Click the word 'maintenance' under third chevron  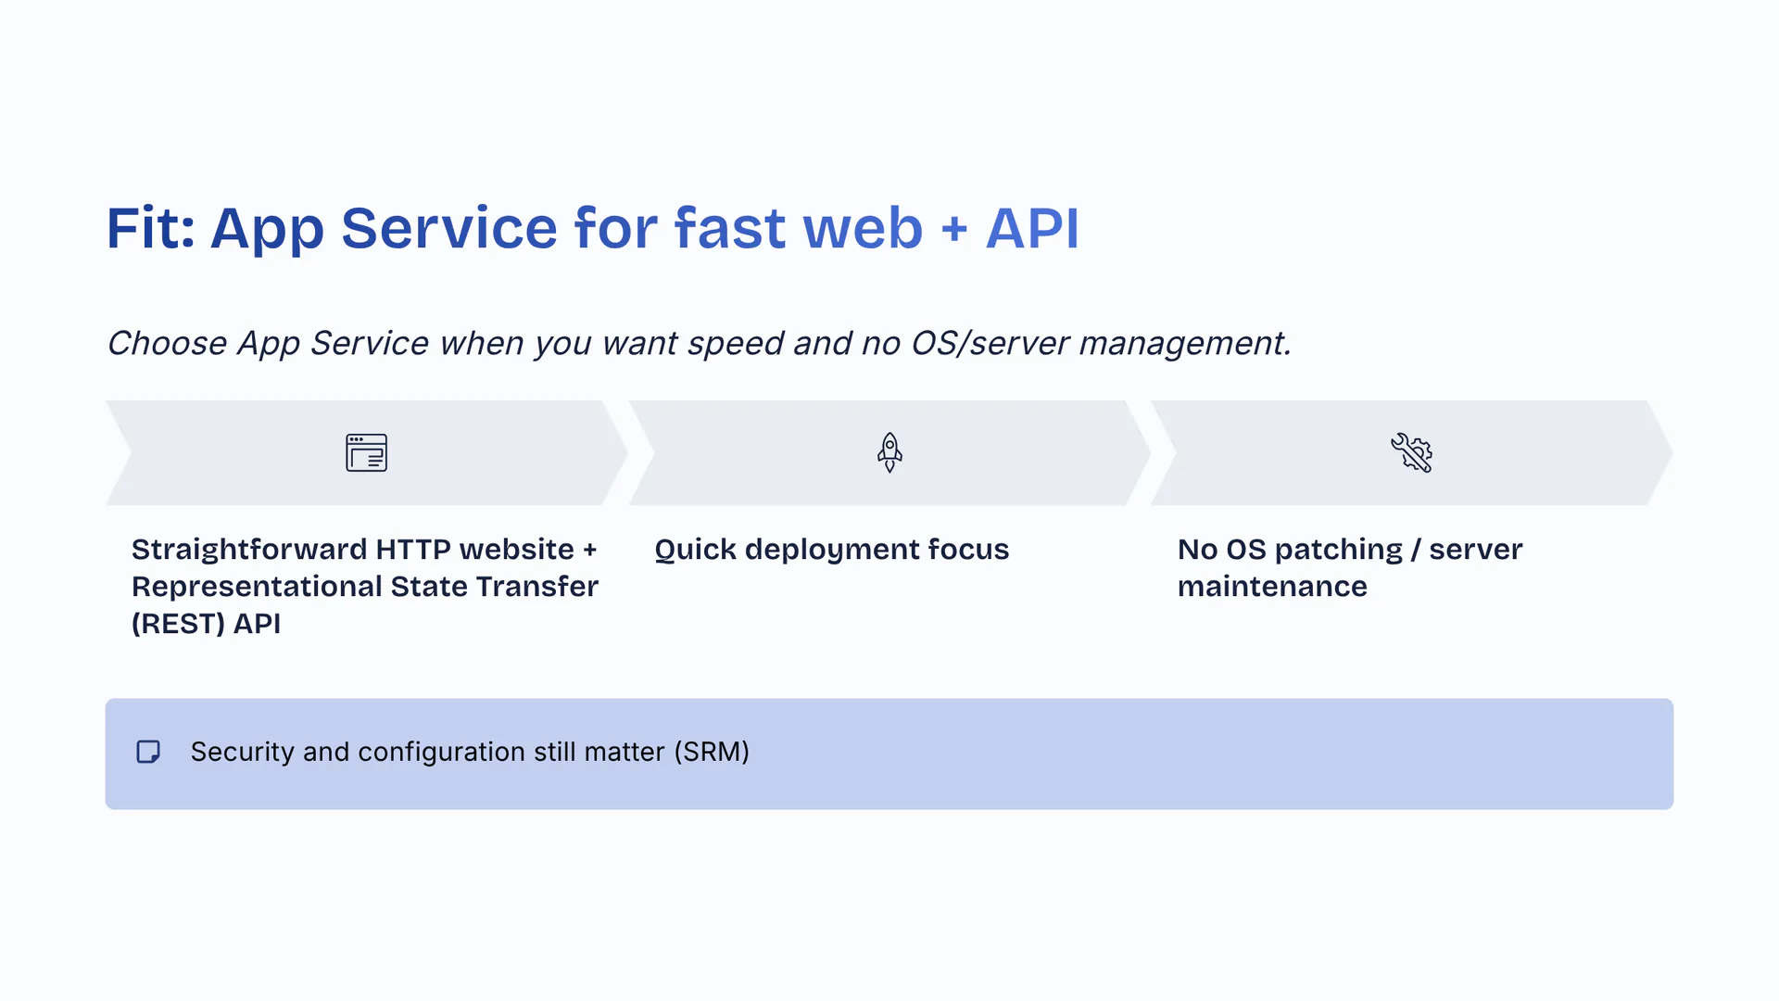tap(1271, 587)
